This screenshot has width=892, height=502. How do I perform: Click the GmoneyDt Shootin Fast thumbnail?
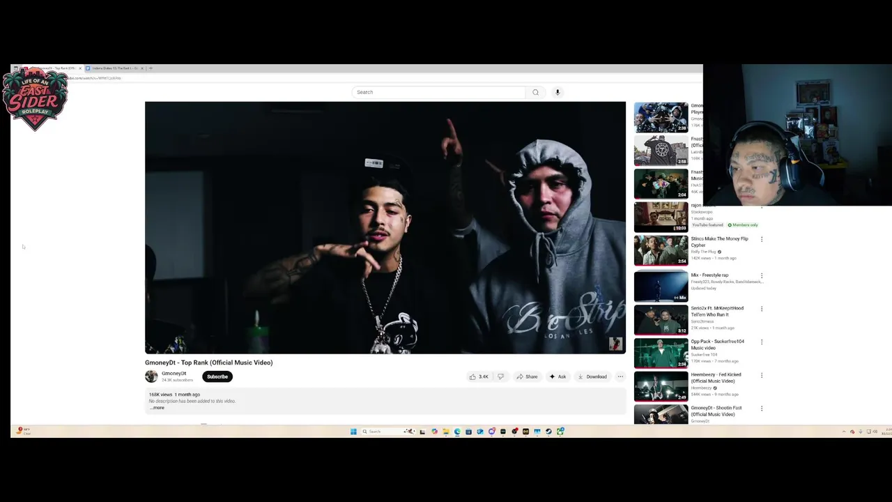click(x=661, y=415)
